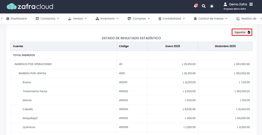Open the Dashboard menu item

(17, 18)
